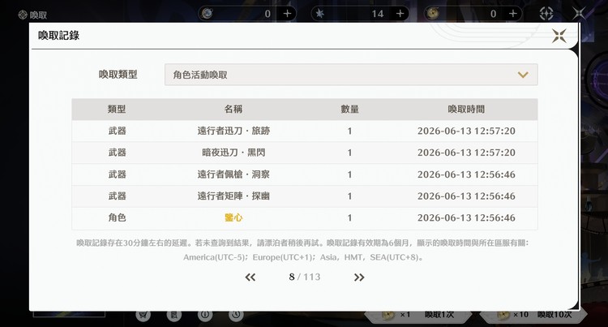Select row 暗夜迅刀·黑閃
Viewport: 608px width, 327px height.
(x=304, y=153)
